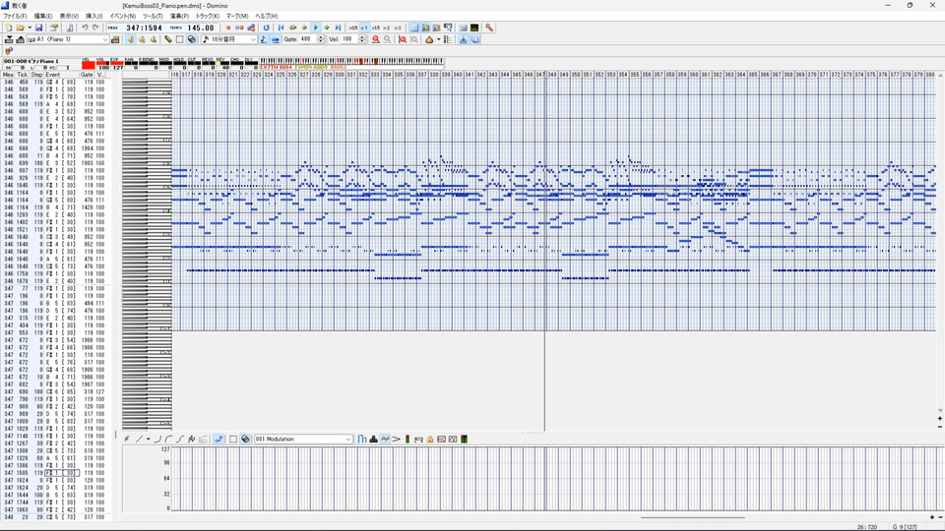945x531 pixels.
Task: Click the selection rectangle in controller toolbar
Action: point(233,440)
